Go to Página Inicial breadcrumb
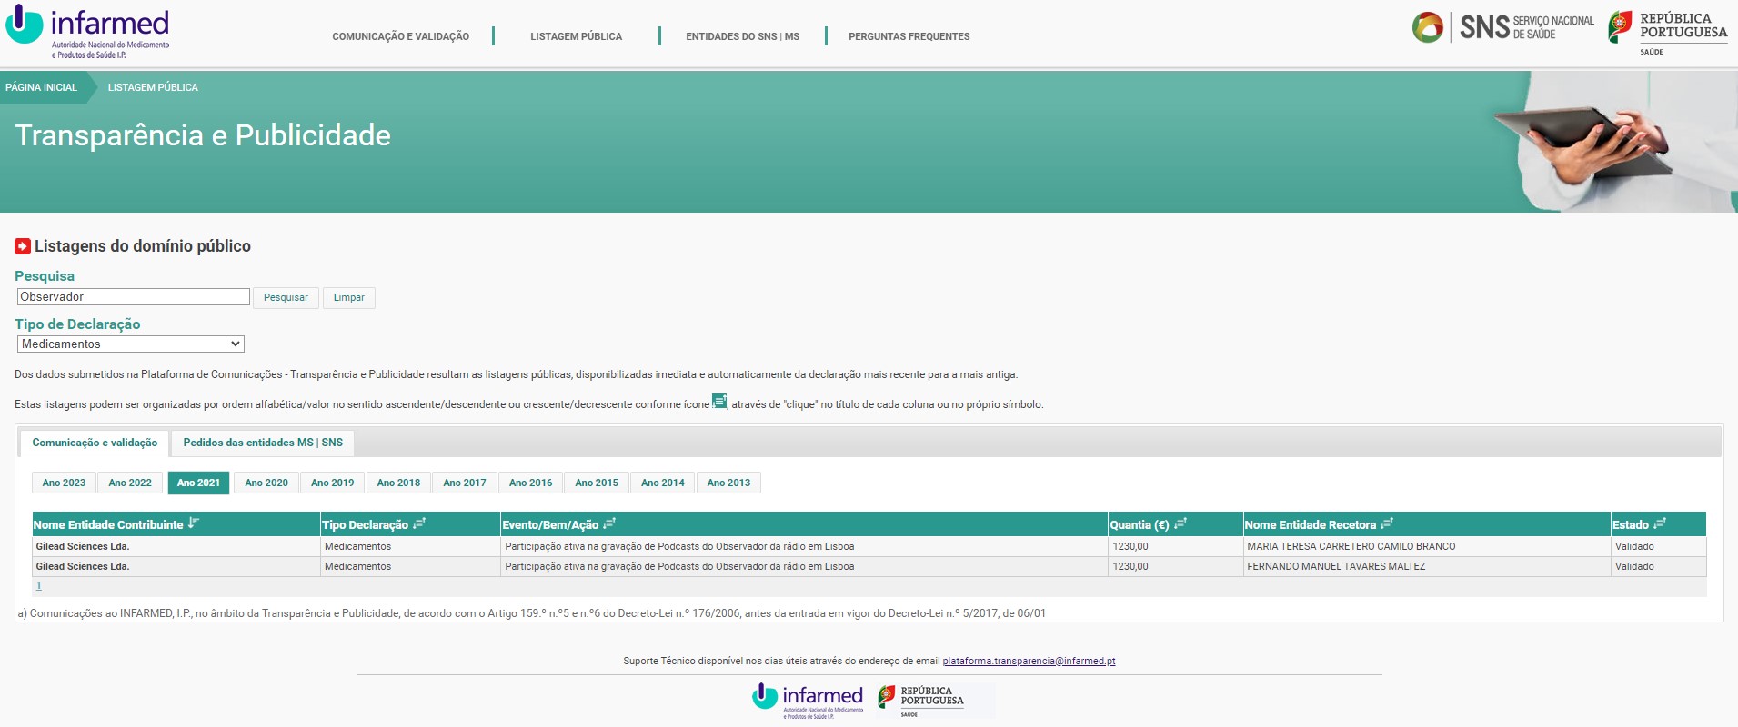 click(x=42, y=87)
